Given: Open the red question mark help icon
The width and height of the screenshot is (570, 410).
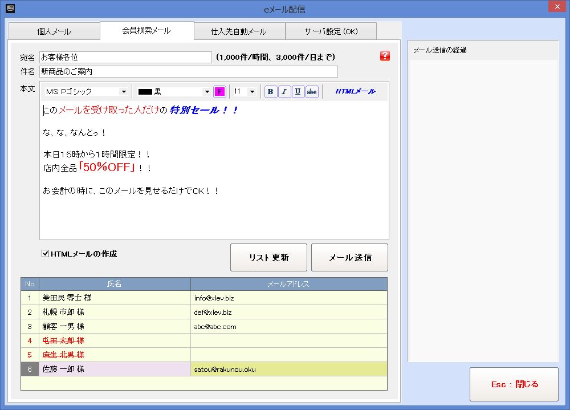Looking at the screenshot, I should coord(385,56).
